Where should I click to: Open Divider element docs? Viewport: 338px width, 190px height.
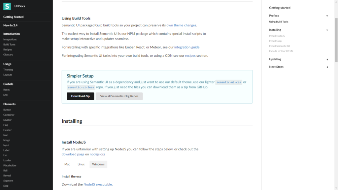tap(7, 120)
